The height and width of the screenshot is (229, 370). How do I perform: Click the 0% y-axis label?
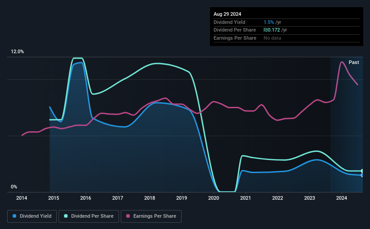coord(14,187)
